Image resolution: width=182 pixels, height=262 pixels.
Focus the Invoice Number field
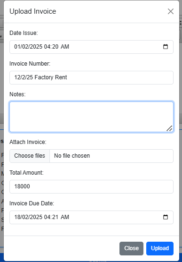[x=91, y=77]
